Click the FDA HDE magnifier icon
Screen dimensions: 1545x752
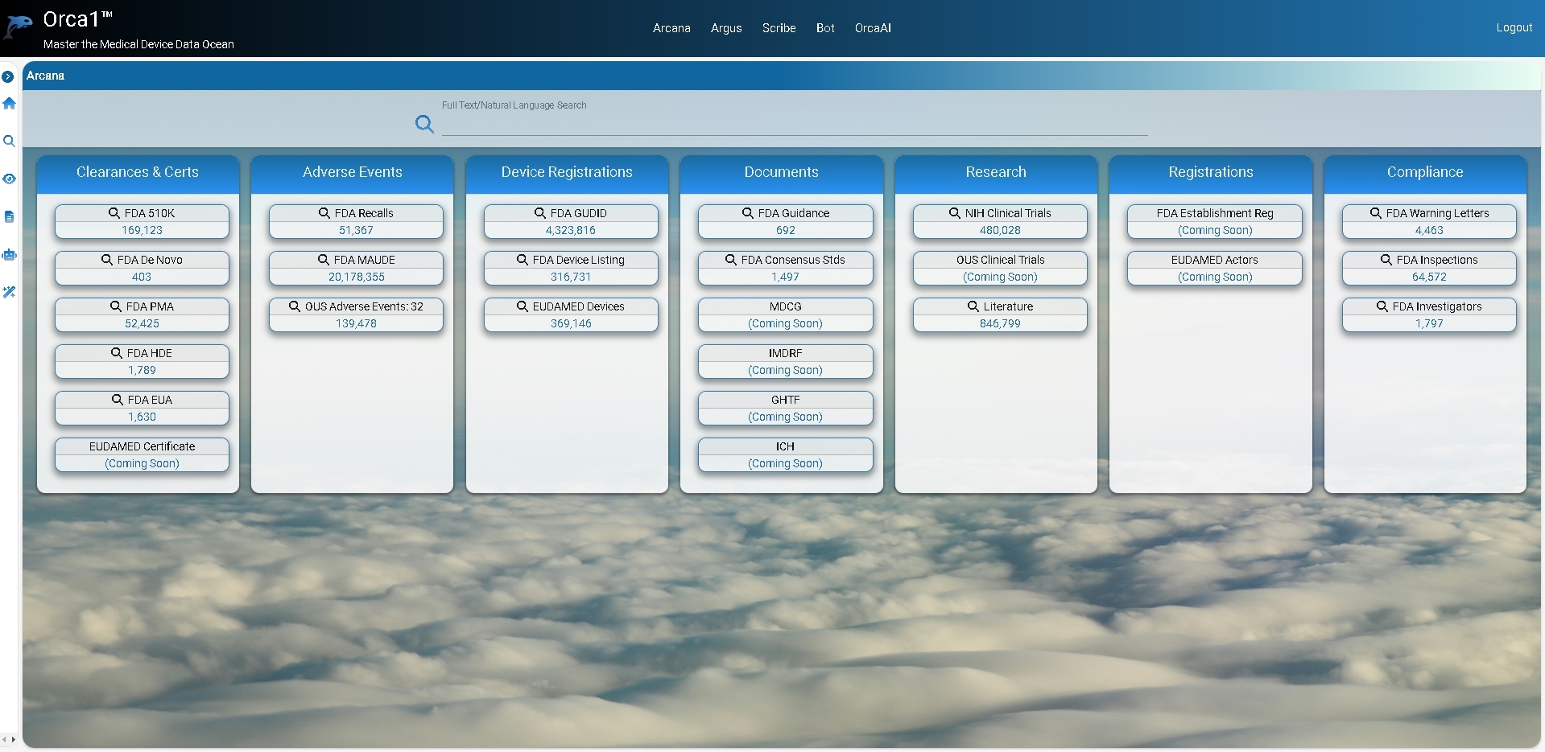(x=117, y=353)
